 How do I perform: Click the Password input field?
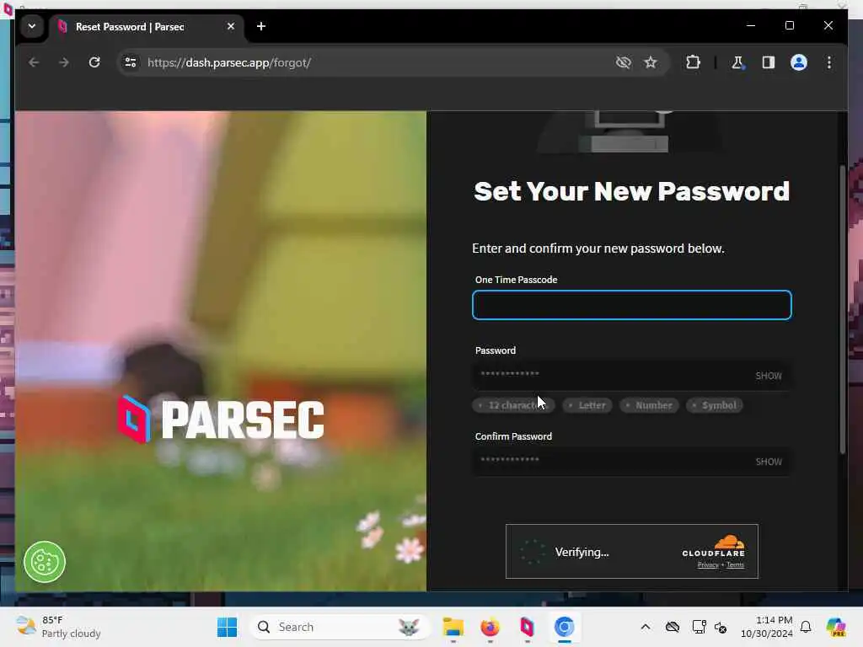pos(632,375)
